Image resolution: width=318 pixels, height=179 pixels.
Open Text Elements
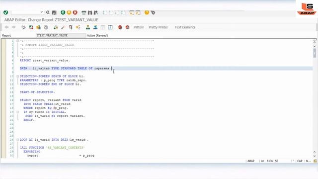click(x=185, y=27)
